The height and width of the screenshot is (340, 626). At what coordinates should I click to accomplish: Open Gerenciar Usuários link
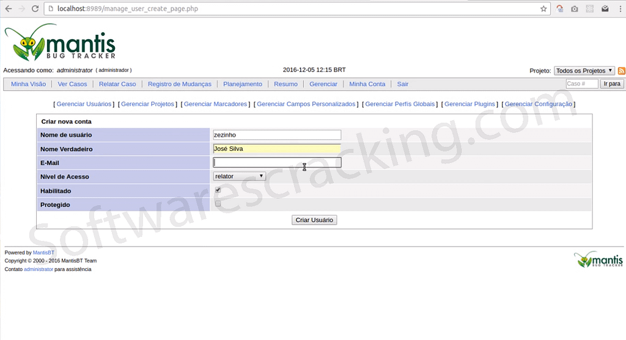(x=84, y=104)
